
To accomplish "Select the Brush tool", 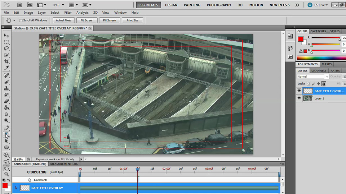I will tap(6, 82).
